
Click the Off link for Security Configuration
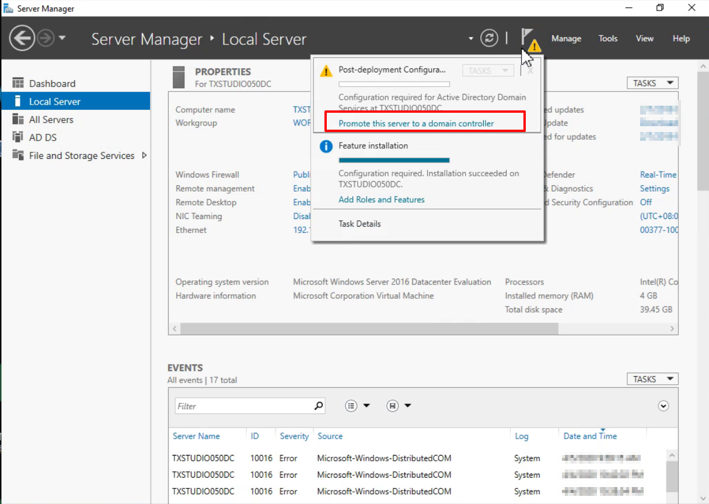click(x=646, y=203)
